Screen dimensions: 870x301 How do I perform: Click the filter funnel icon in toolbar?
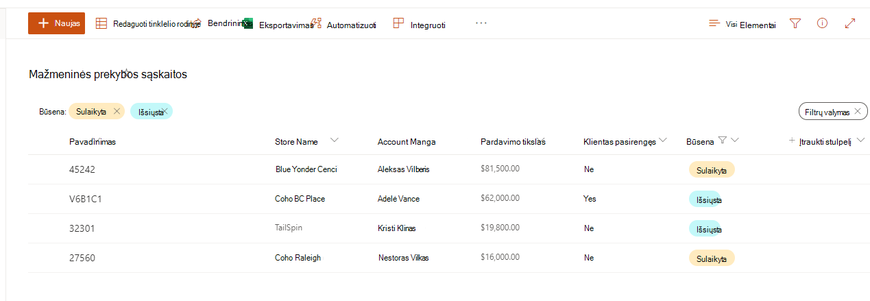795,23
